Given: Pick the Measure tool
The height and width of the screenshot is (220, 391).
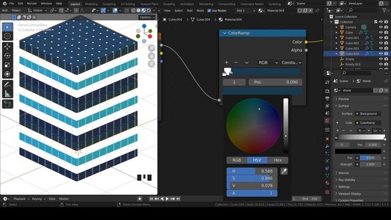Looking at the screenshot, I should tap(7, 94).
